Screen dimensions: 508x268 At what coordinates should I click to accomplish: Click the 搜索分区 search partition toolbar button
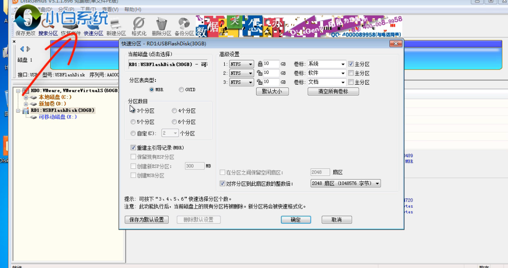48,26
